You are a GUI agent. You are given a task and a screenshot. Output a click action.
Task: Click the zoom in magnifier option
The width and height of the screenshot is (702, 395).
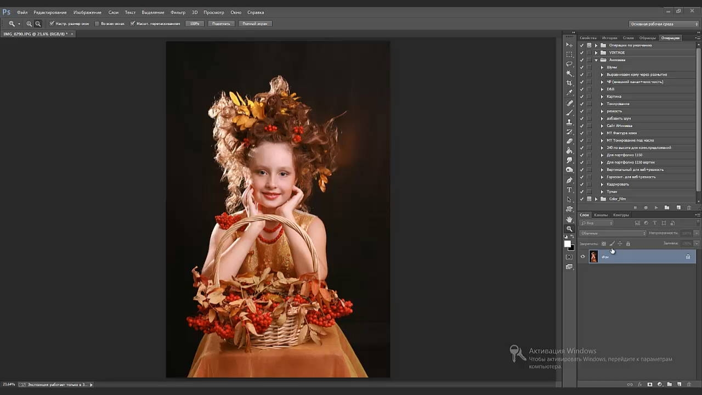point(29,24)
